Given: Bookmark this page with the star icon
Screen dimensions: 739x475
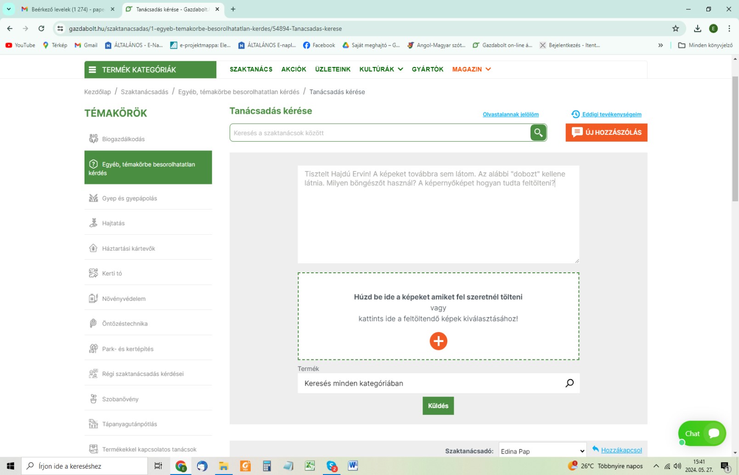Looking at the screenshot, I should point(675,28).
